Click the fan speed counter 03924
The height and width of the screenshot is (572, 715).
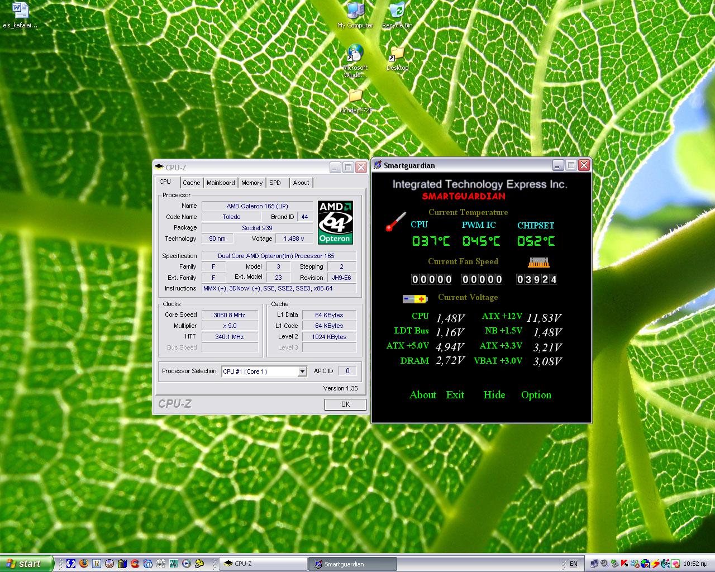[537, 279]
